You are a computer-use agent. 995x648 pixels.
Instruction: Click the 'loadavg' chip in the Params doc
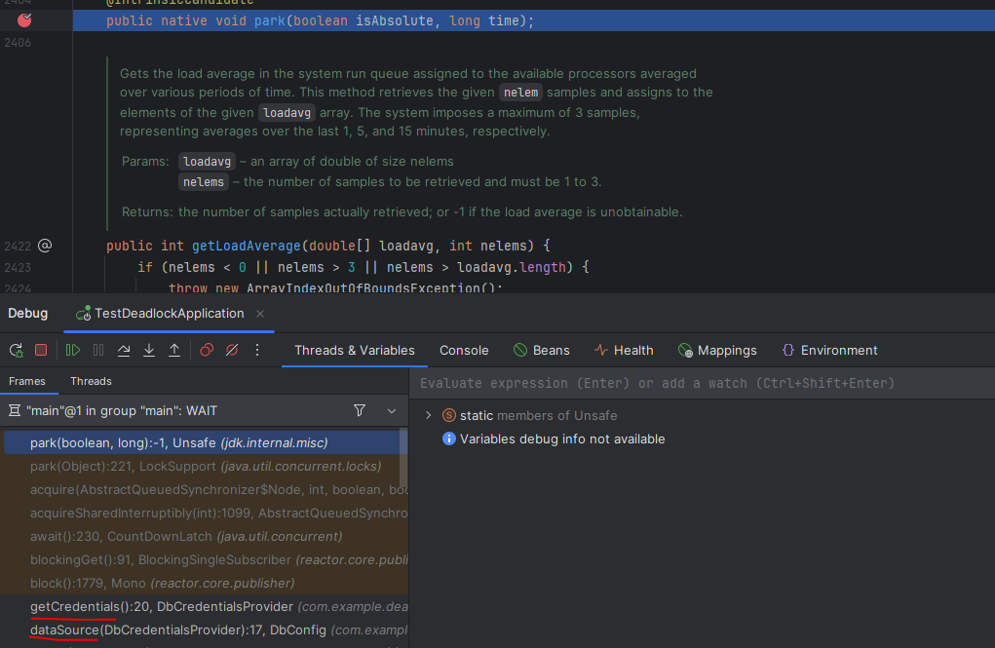pos(207,161)
